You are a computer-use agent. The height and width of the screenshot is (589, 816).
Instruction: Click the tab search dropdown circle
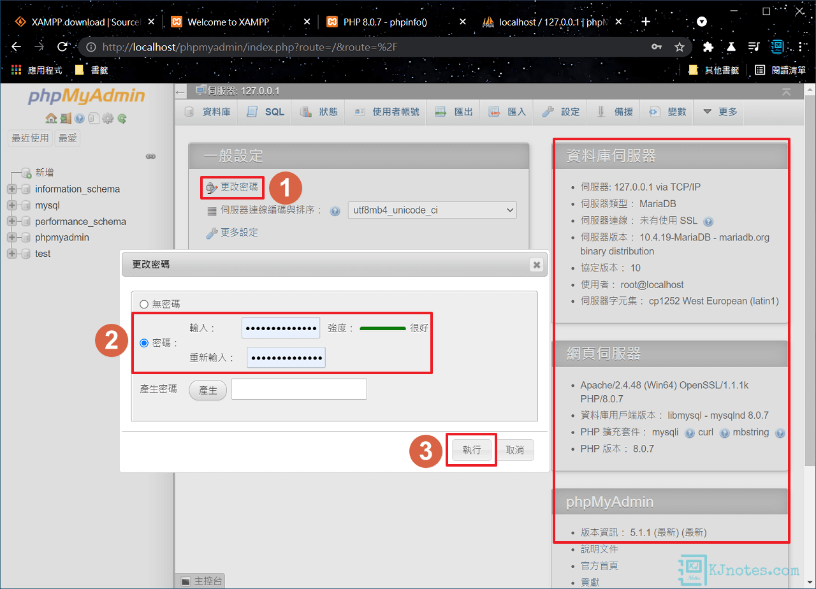[x=702, y=21]
